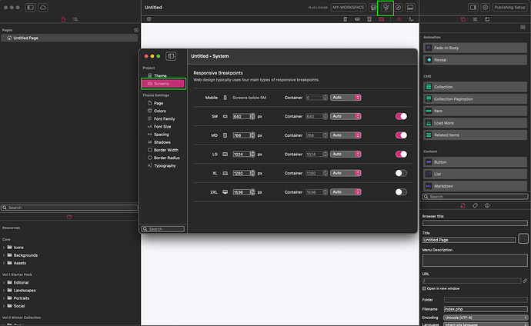
Task: Select Screens in System sidebar
Action: pyautogui.click(x=163, y=84)
